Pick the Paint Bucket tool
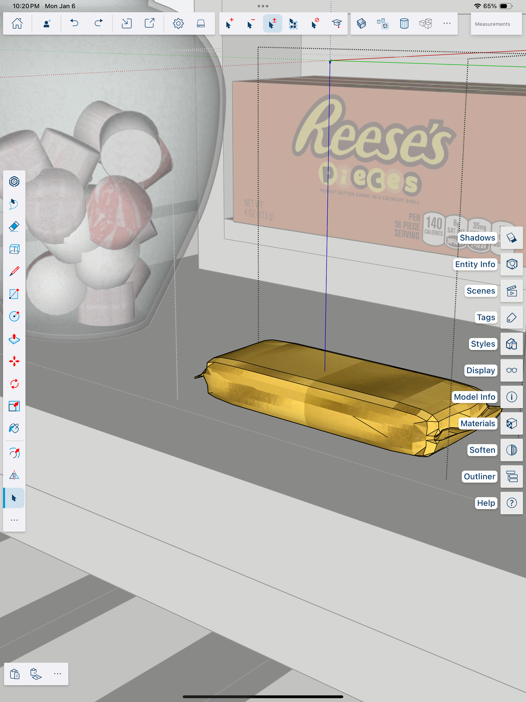 [x=14, y=428]
